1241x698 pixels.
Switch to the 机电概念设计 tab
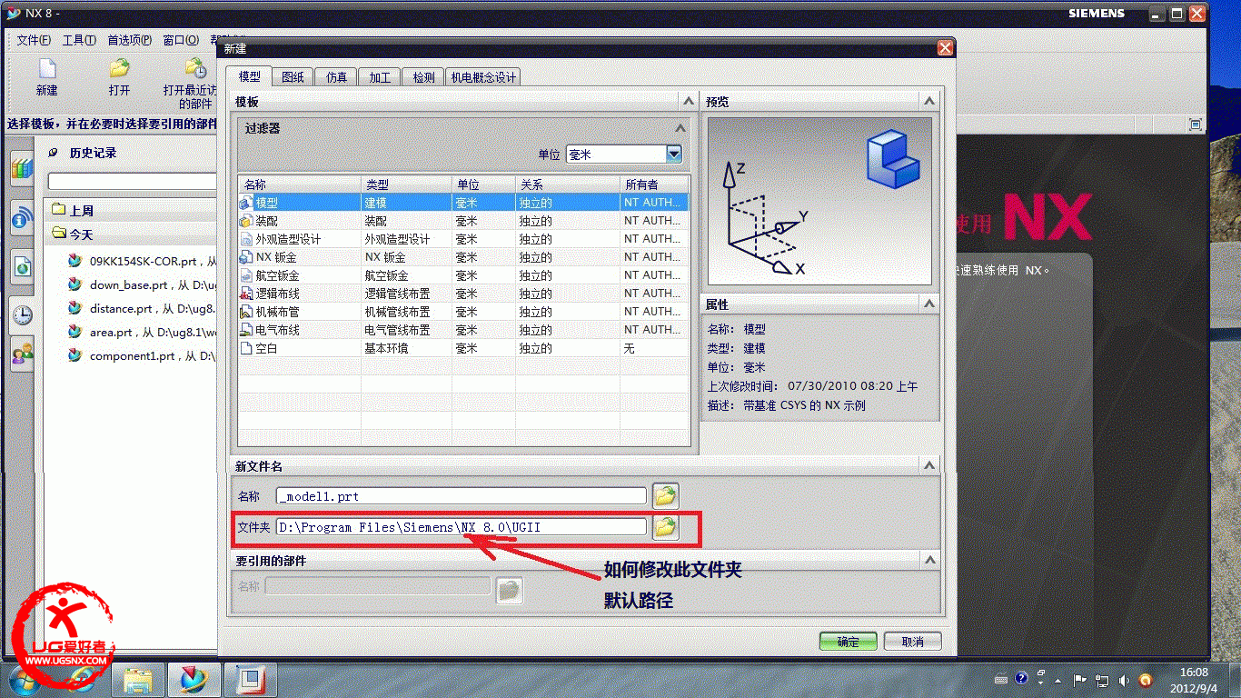[x=483, y=77]
